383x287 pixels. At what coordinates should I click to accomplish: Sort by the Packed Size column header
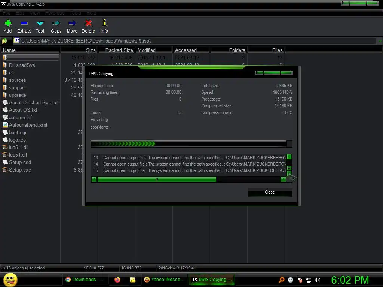(116, 50)
